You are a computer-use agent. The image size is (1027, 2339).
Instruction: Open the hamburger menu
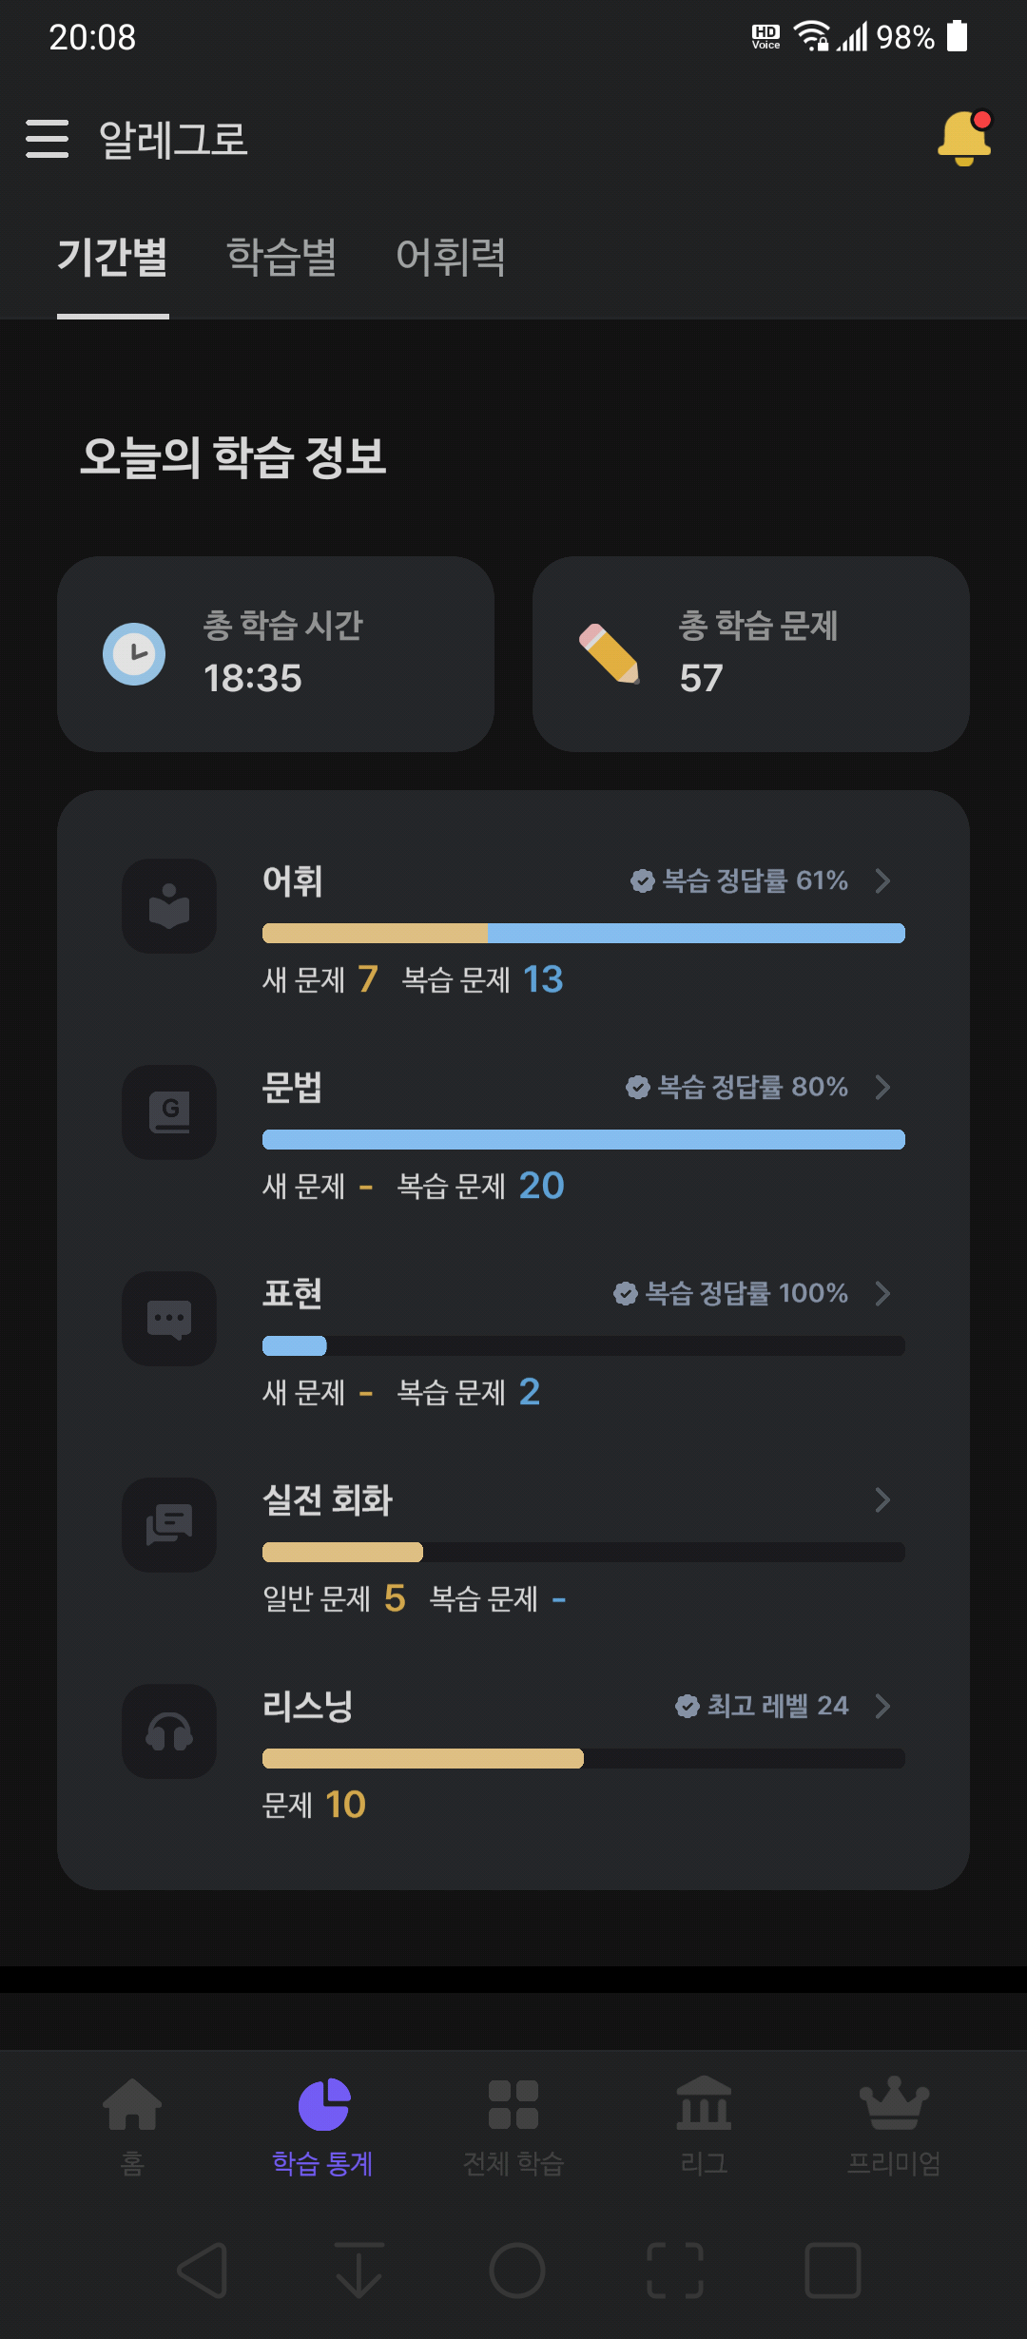click(47, 139)
